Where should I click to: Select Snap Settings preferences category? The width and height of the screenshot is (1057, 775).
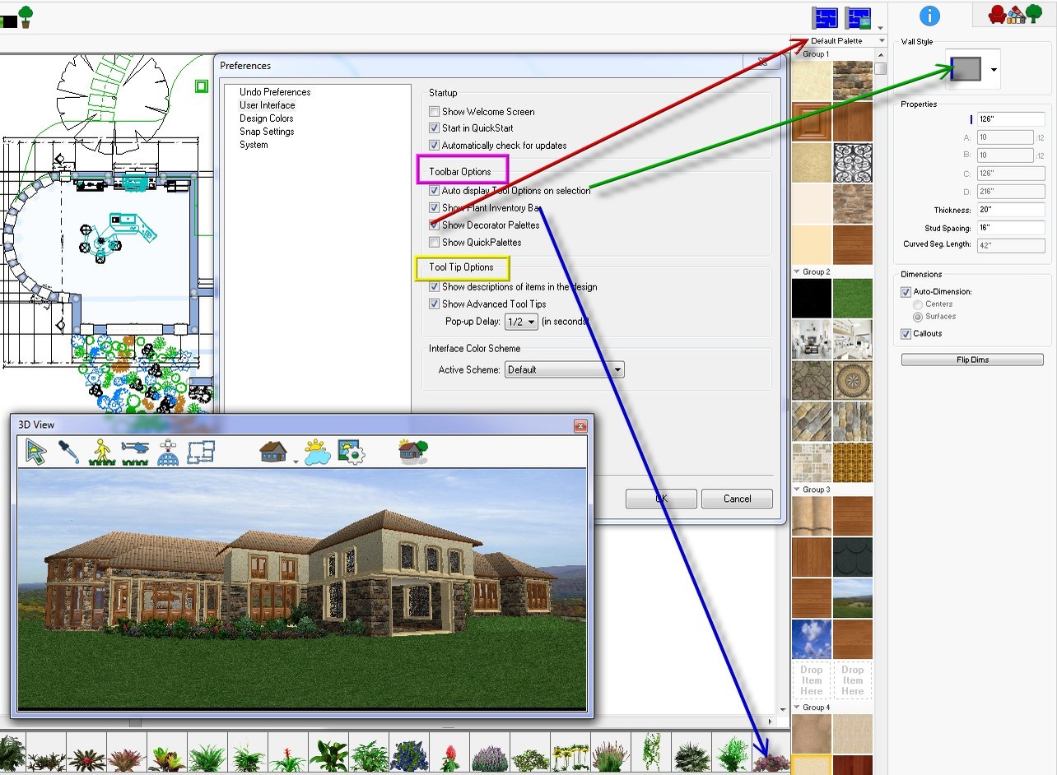(x=267, y=131)
